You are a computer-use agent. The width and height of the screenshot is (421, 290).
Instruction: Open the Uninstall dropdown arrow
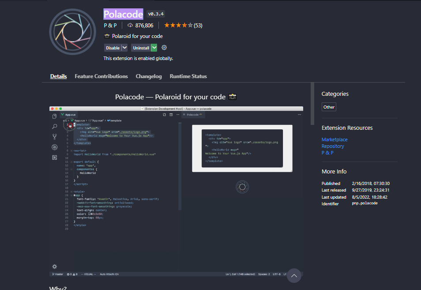coord(154,48)
